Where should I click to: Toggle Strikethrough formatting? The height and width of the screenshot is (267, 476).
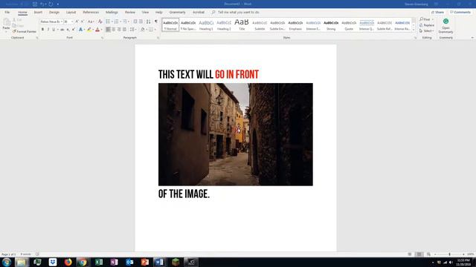(62, 30)
